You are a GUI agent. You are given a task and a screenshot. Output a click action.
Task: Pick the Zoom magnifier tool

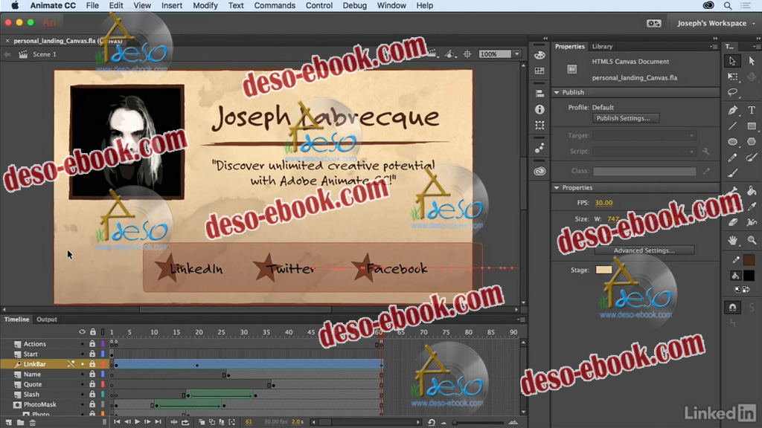[752, 240]
